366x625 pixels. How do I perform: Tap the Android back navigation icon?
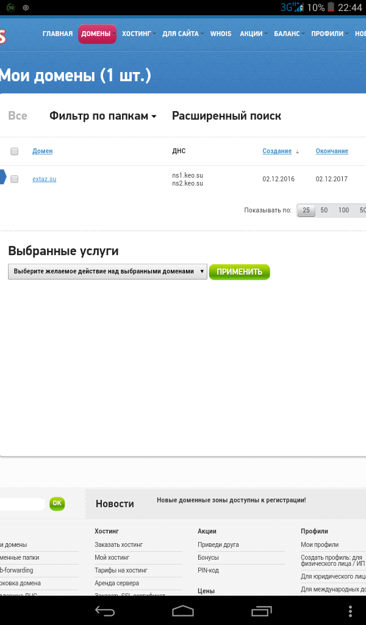pyautogui.click(x=105, y=610)
